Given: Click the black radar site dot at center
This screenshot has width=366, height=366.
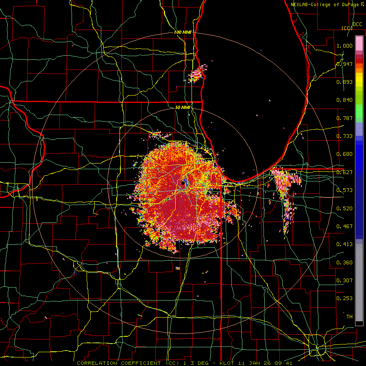Looking at the screenshot, I should [183, 183].
